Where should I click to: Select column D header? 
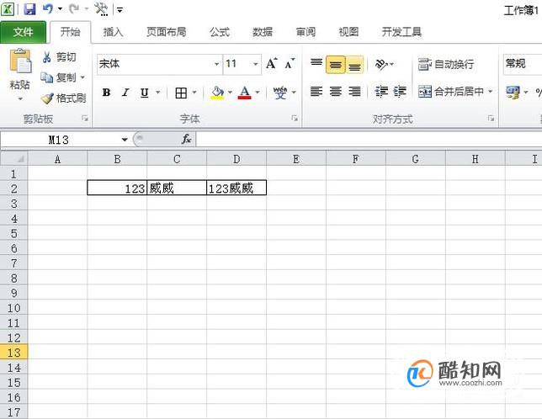pyautogui.click(x=236, y=159)
